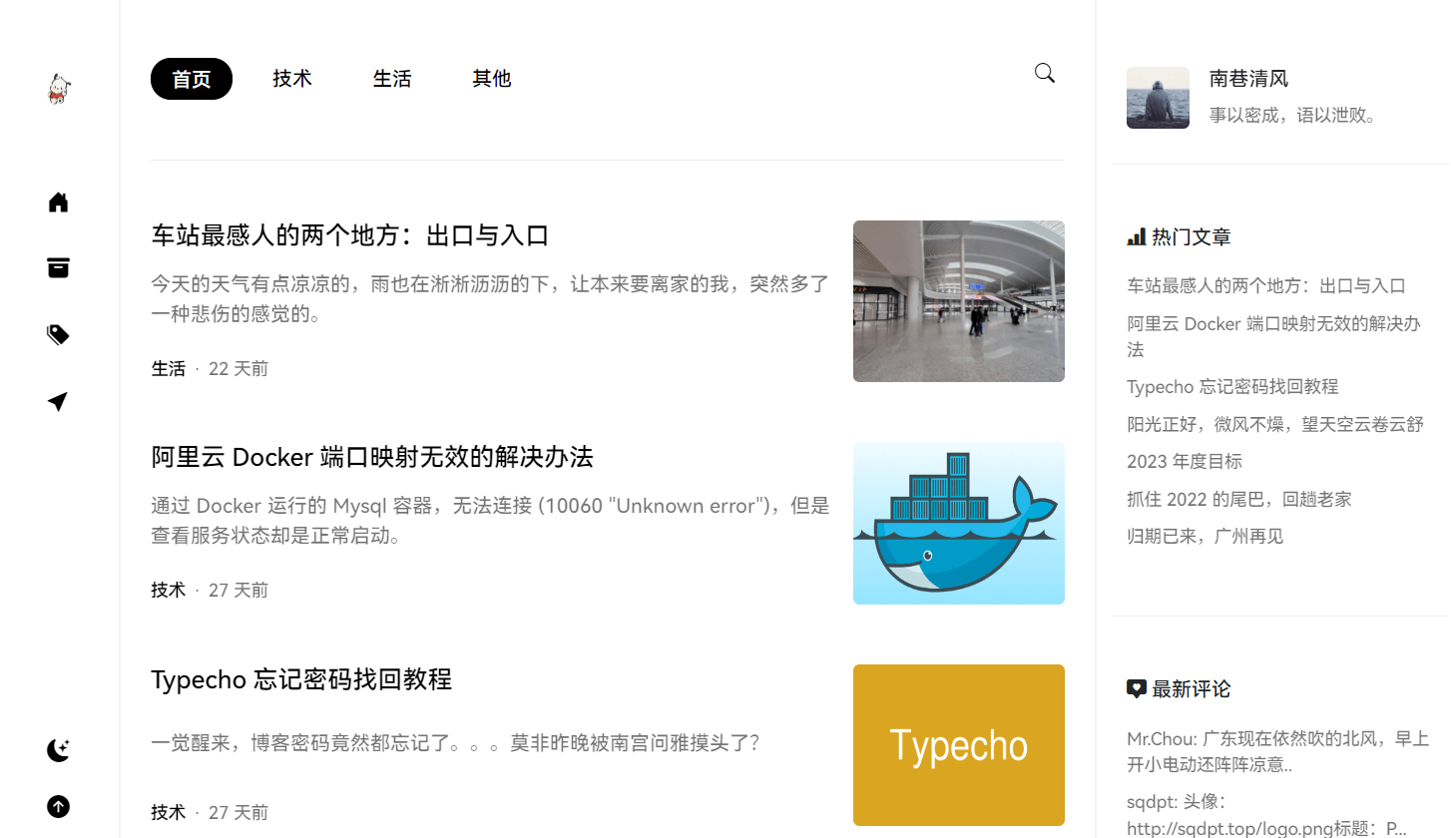Click the 热门文章 section heading
The width and height of the screenshot is (1451, 838).
pyautogui.click(x=1192, y=236)
